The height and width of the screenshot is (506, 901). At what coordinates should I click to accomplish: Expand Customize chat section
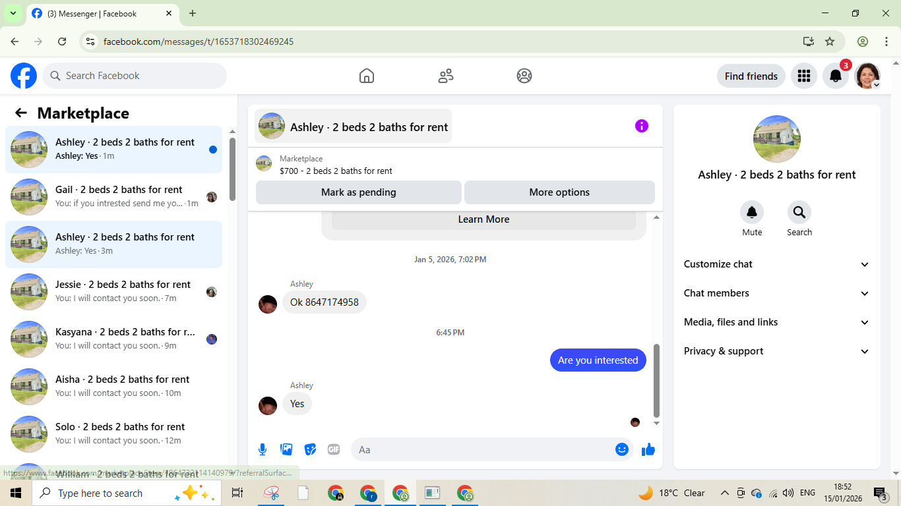tap(777, 264)
